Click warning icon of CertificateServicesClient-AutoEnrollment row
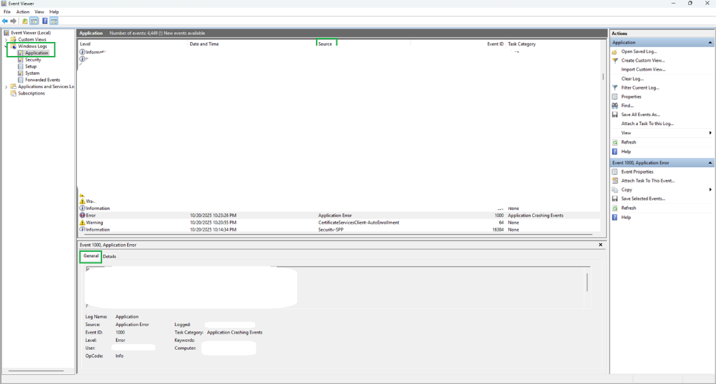 [83, 222]
